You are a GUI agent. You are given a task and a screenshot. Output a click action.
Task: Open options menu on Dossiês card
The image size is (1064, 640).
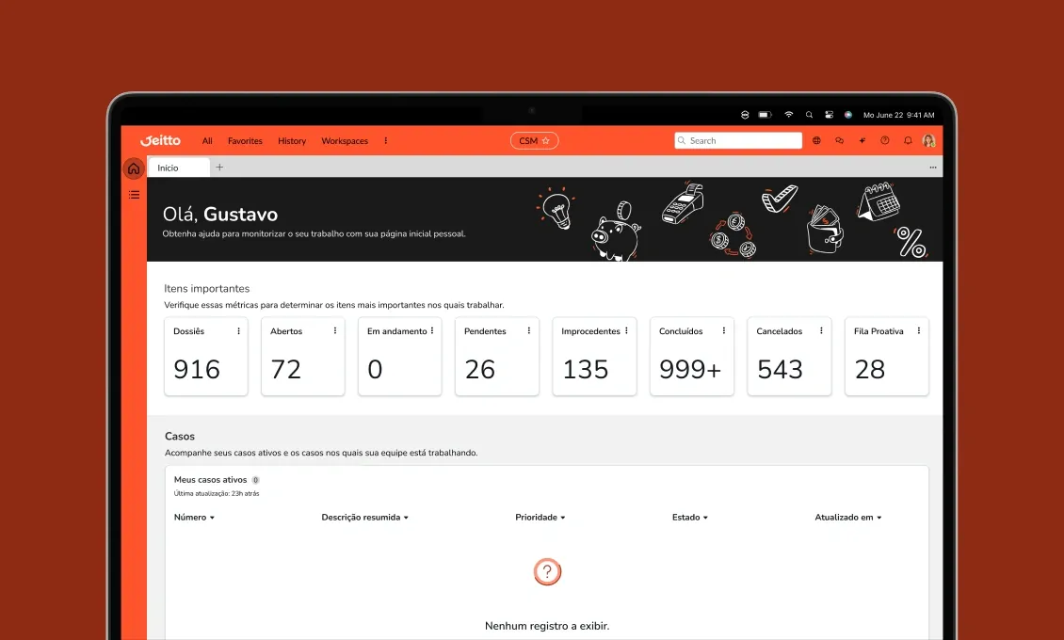point(238,331)
